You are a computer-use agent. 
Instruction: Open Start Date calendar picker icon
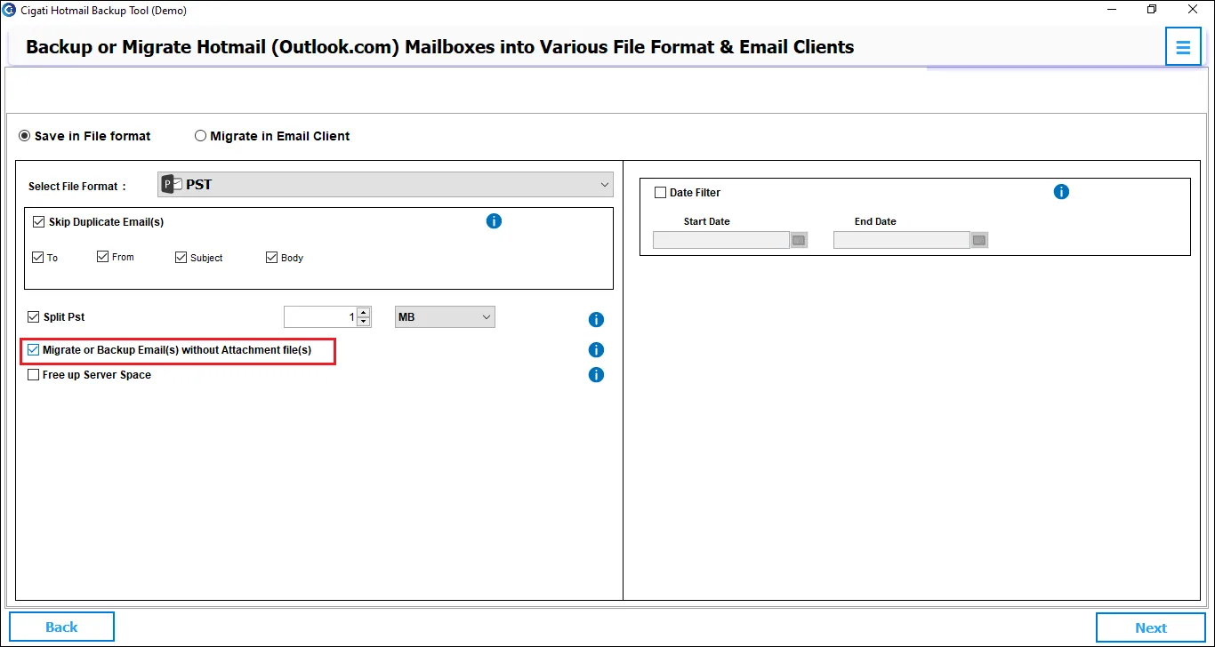799,240
